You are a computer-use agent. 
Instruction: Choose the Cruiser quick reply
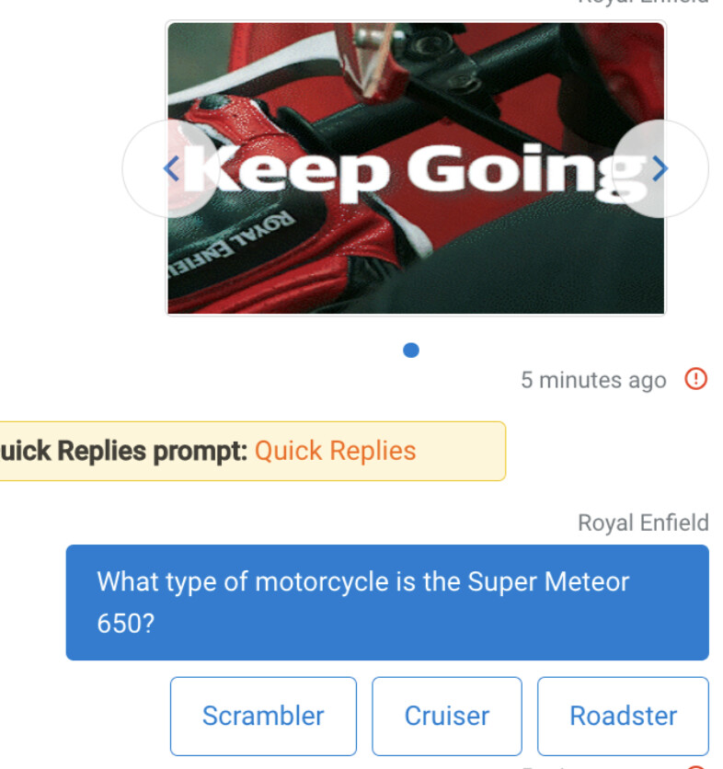coord(447,716)
